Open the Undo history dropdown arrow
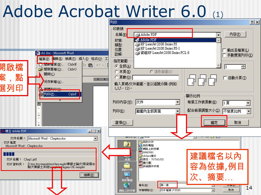Viewport: 261px width, 195px height. click(x=103, y=65)
